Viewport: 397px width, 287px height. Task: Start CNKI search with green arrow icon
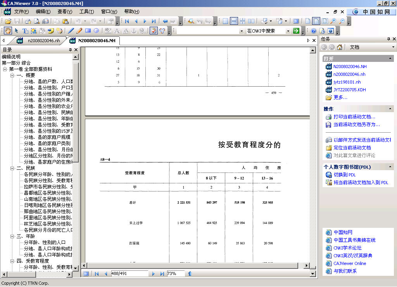pos(296,31)
